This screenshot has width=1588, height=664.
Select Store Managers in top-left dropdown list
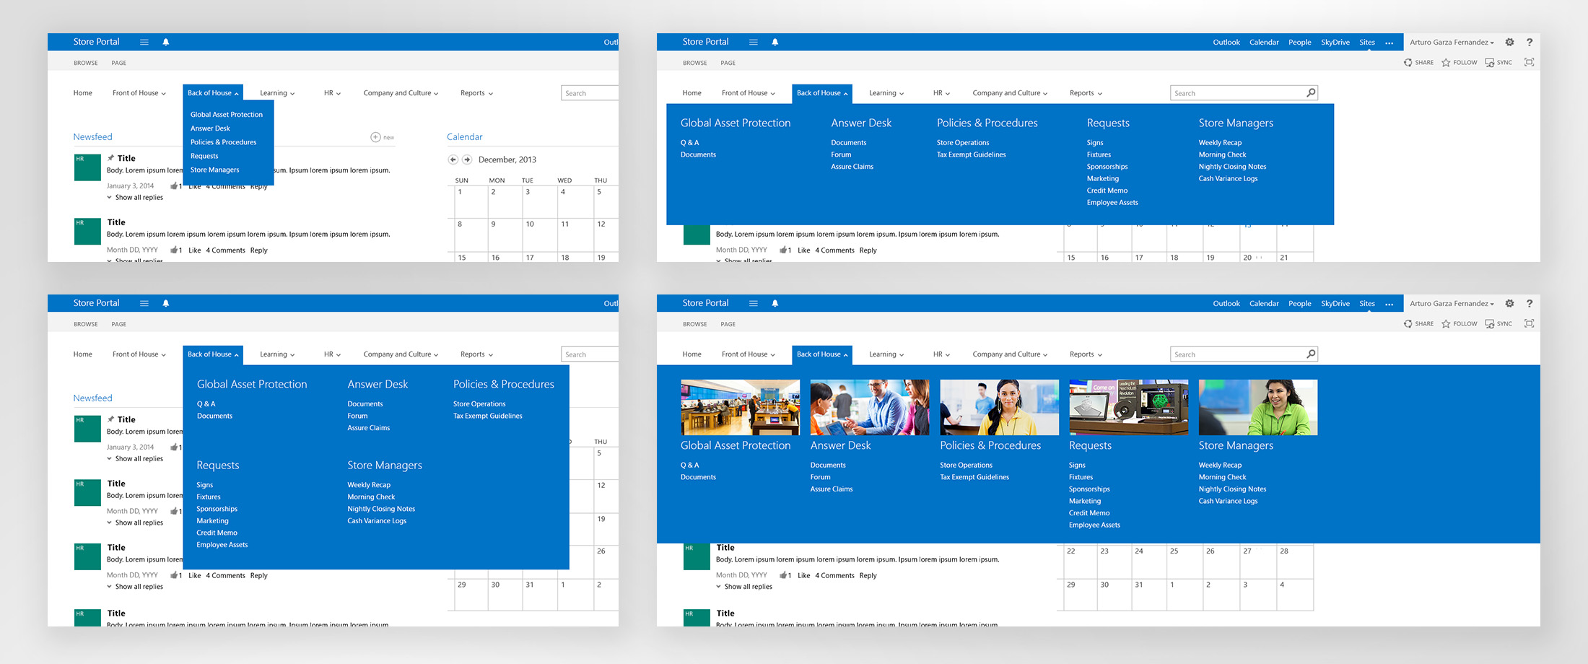(x=215, y=170)
